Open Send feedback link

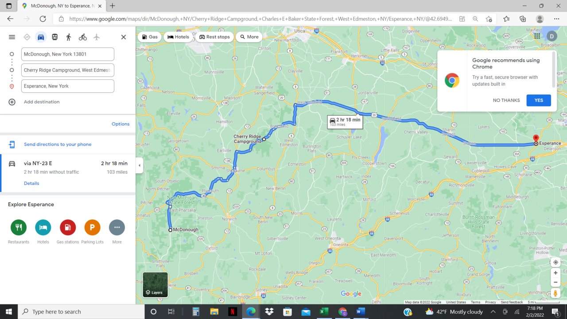[x=512, y=302]
